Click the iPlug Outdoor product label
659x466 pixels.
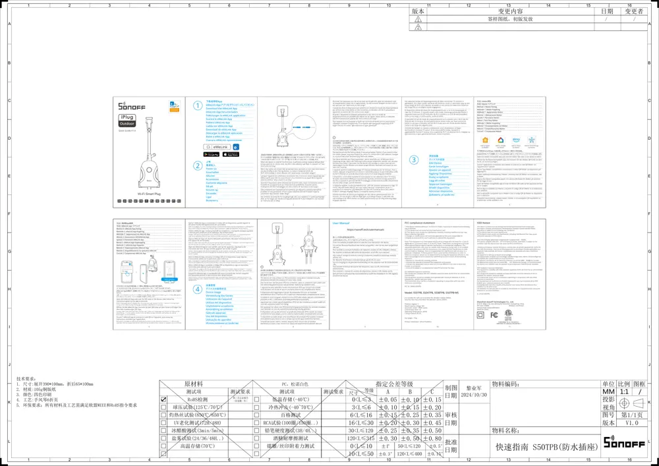pos(128,120)
